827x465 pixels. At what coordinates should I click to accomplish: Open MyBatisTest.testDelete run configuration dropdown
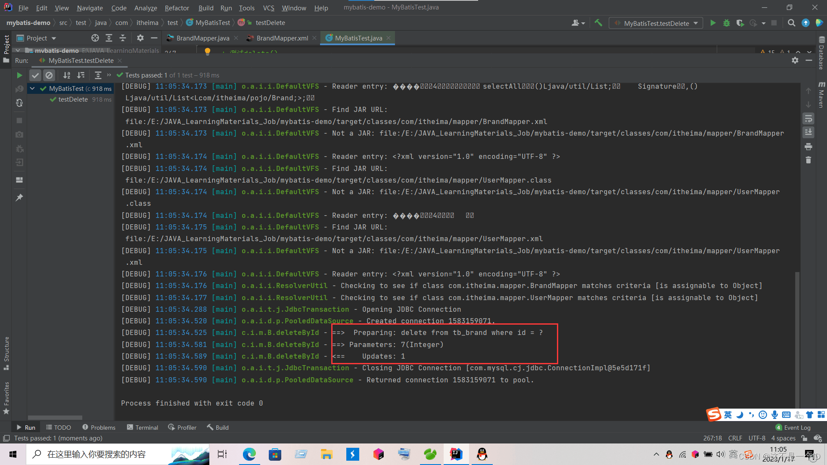click(656, 23)
